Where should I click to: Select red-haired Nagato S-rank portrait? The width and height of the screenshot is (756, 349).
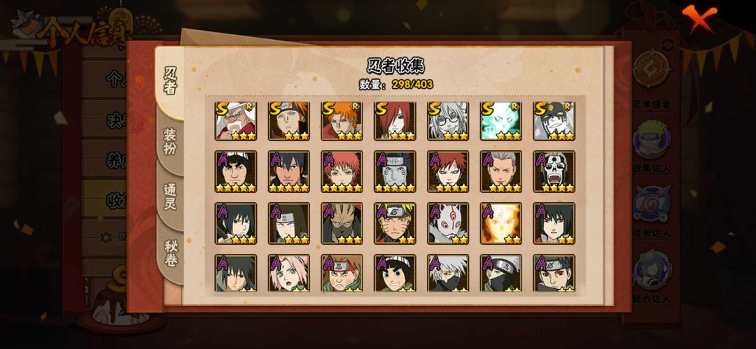click(x=395, y=121)
